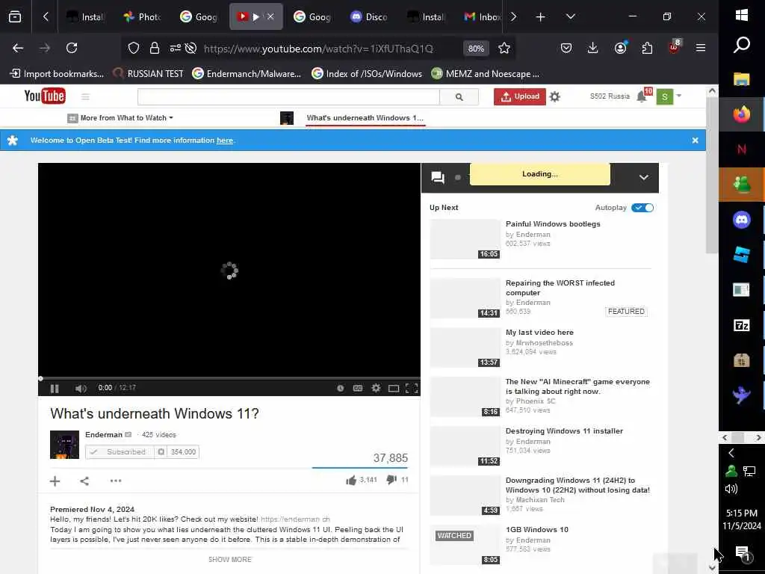Open the account menu dropdown arrow
Image resolution: width=765 pixels, height=574 pixels.
[678, 96]
